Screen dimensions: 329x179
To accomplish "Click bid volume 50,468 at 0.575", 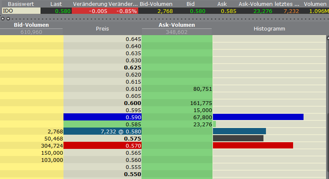I will [53, 139].
